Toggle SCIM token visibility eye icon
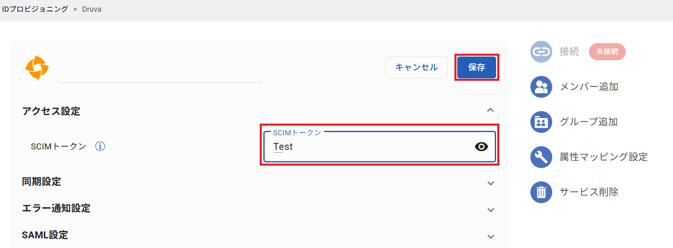 (481, 147)
